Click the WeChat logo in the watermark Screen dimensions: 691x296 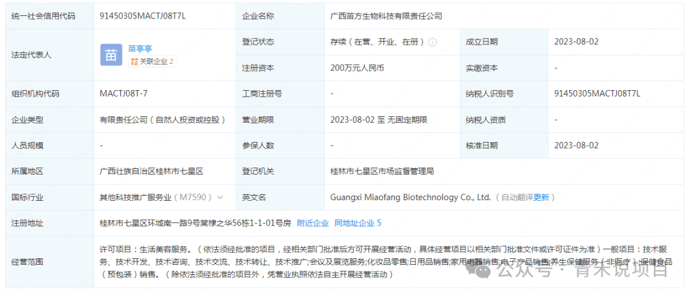[486, 272]
